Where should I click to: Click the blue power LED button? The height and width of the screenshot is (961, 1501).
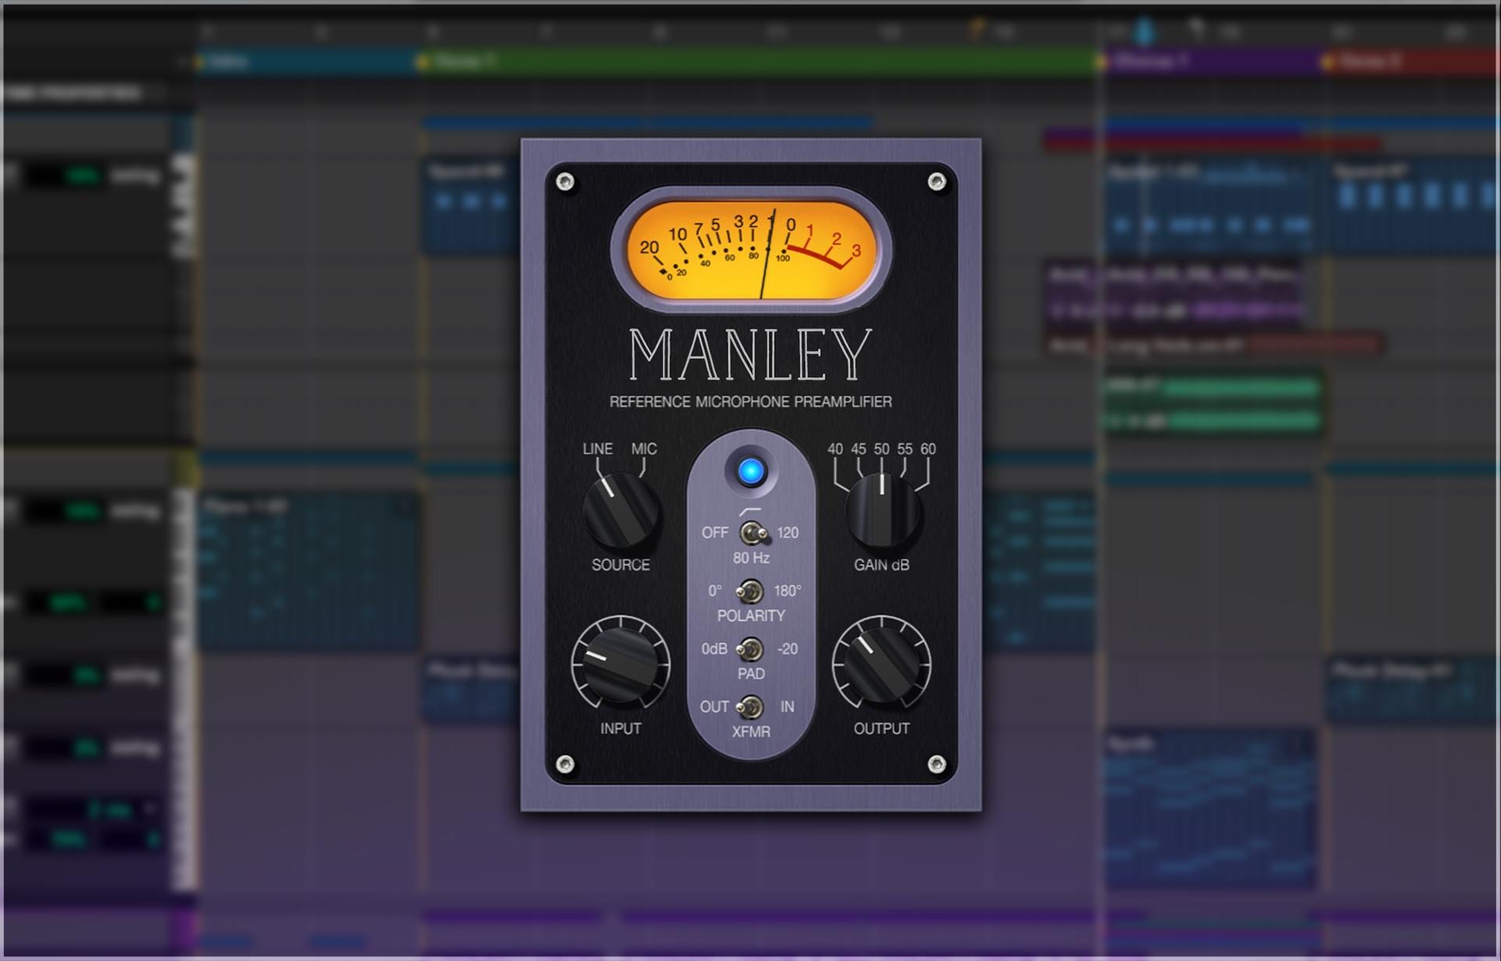click(750, 471)
